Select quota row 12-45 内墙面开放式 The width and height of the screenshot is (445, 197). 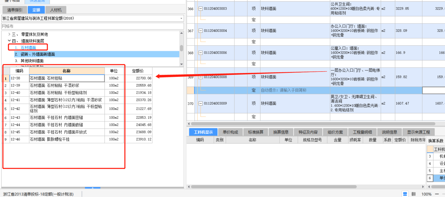[x=67, y=132]
